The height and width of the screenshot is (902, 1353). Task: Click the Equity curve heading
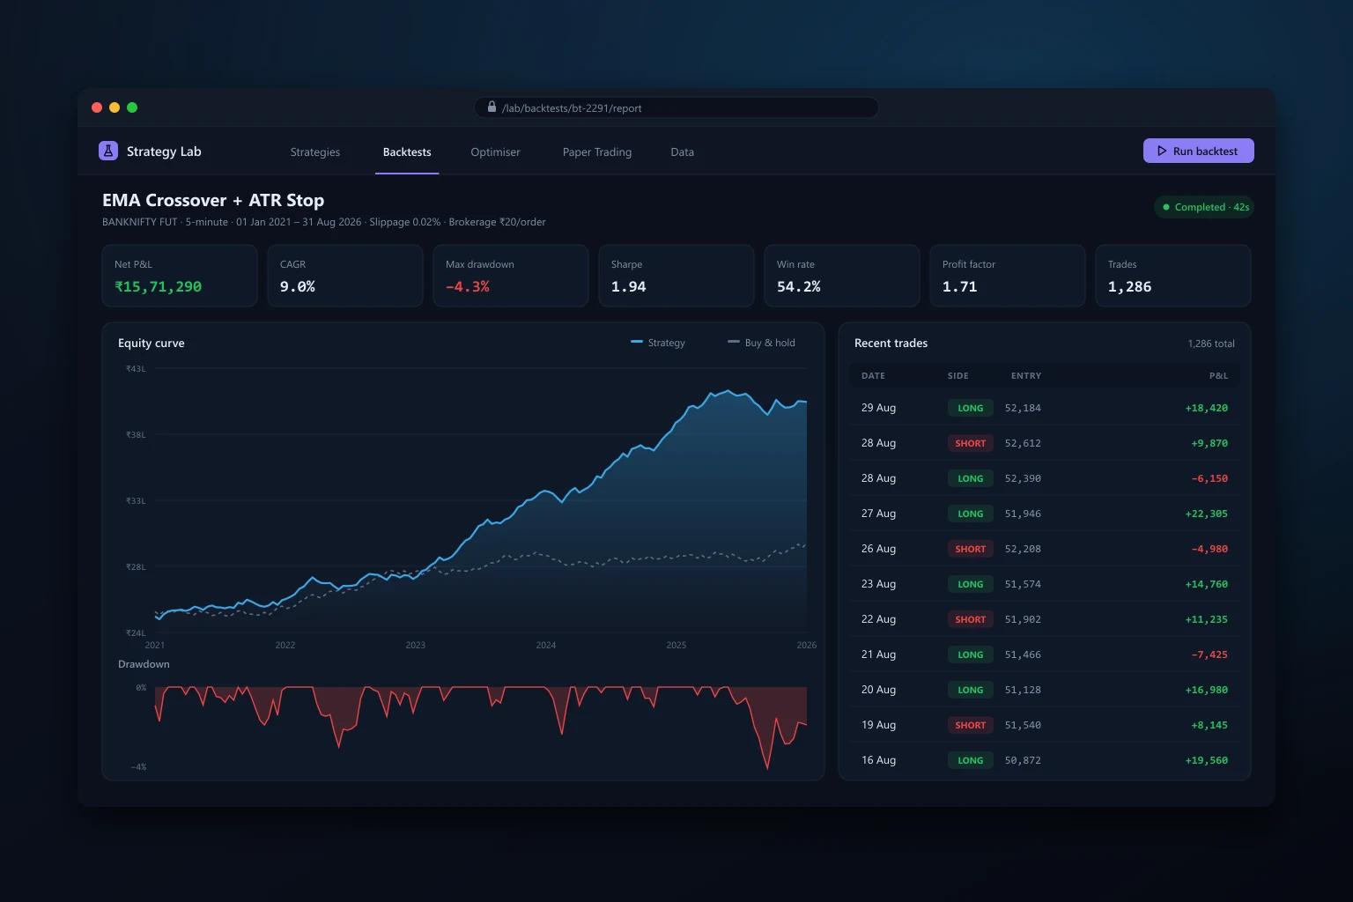click(152, 343)
